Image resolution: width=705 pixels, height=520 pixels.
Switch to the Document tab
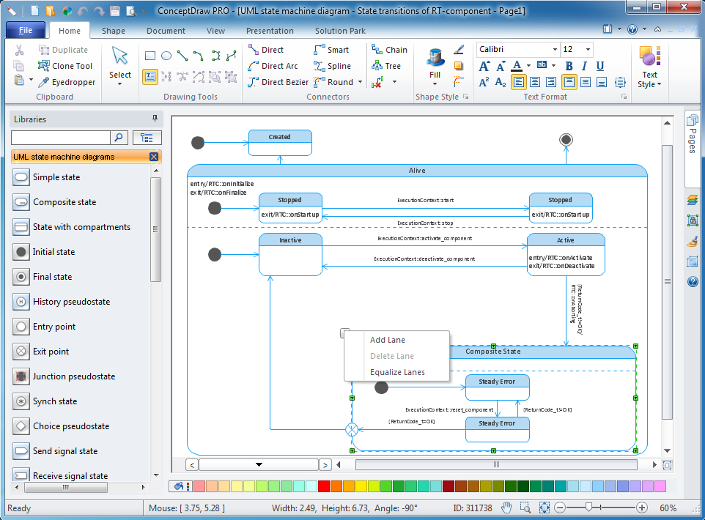tap(166, 31)
